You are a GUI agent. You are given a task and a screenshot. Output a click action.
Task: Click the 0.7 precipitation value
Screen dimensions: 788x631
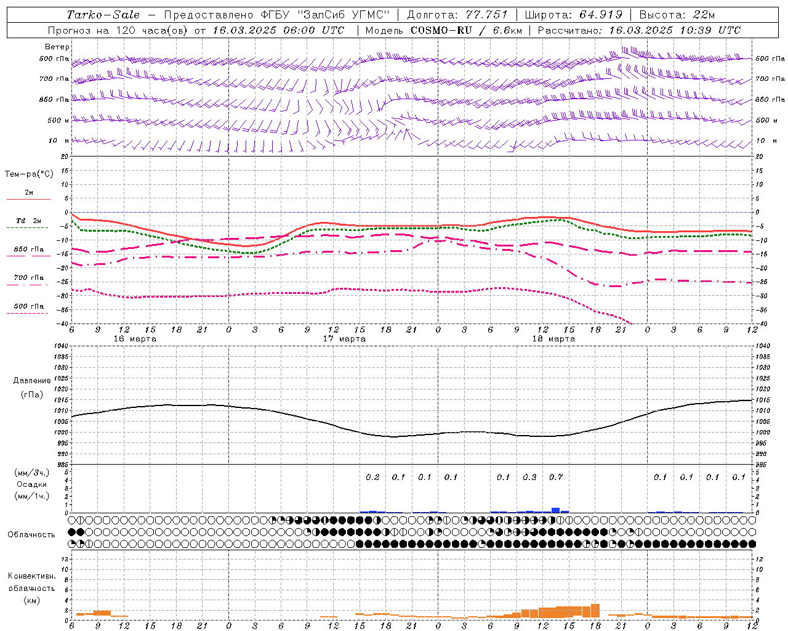coord(556,477)
